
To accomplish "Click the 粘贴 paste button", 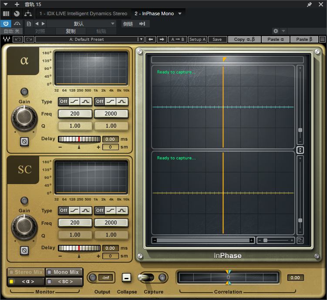I will (101, 31).
